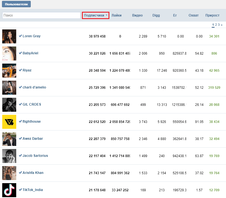Click verified checkmark beside Loren Gray

point(20,36)
